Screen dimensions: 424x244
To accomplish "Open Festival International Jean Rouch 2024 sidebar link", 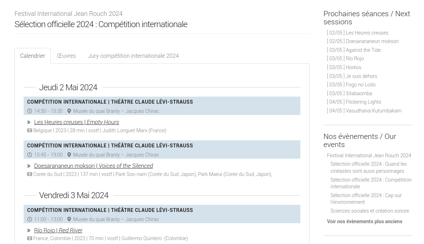I will [x=369, y=155].
